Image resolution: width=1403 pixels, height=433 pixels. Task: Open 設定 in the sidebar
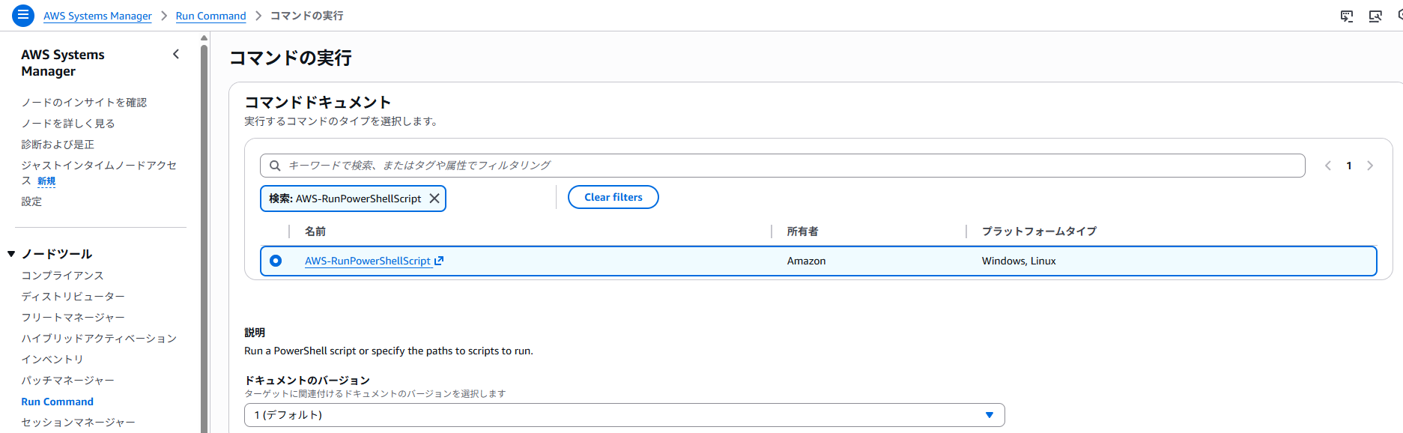click(x=31, y=202)
